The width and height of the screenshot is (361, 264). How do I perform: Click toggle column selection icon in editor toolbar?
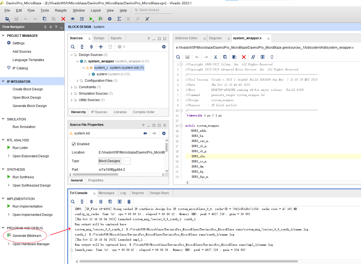point(263,57)
